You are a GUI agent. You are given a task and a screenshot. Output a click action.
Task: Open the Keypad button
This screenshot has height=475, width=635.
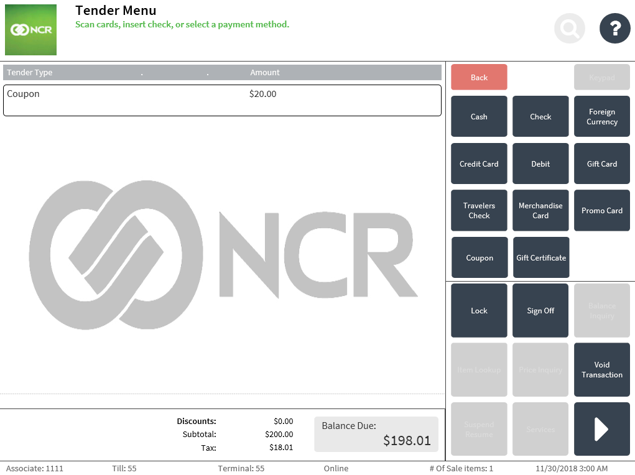point(602,77)
